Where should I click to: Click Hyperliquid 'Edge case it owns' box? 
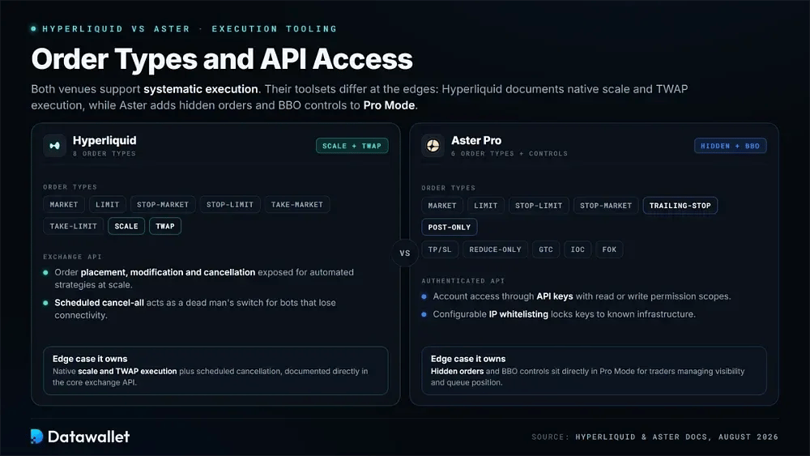(x=215, y=371)
